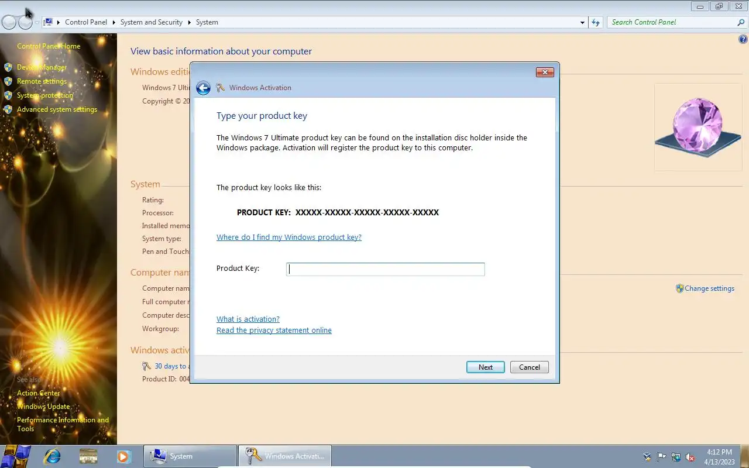The image size is (749, 468).
Task: Open the Explorer folder taskbar icon
Action: tap(88, 456)
